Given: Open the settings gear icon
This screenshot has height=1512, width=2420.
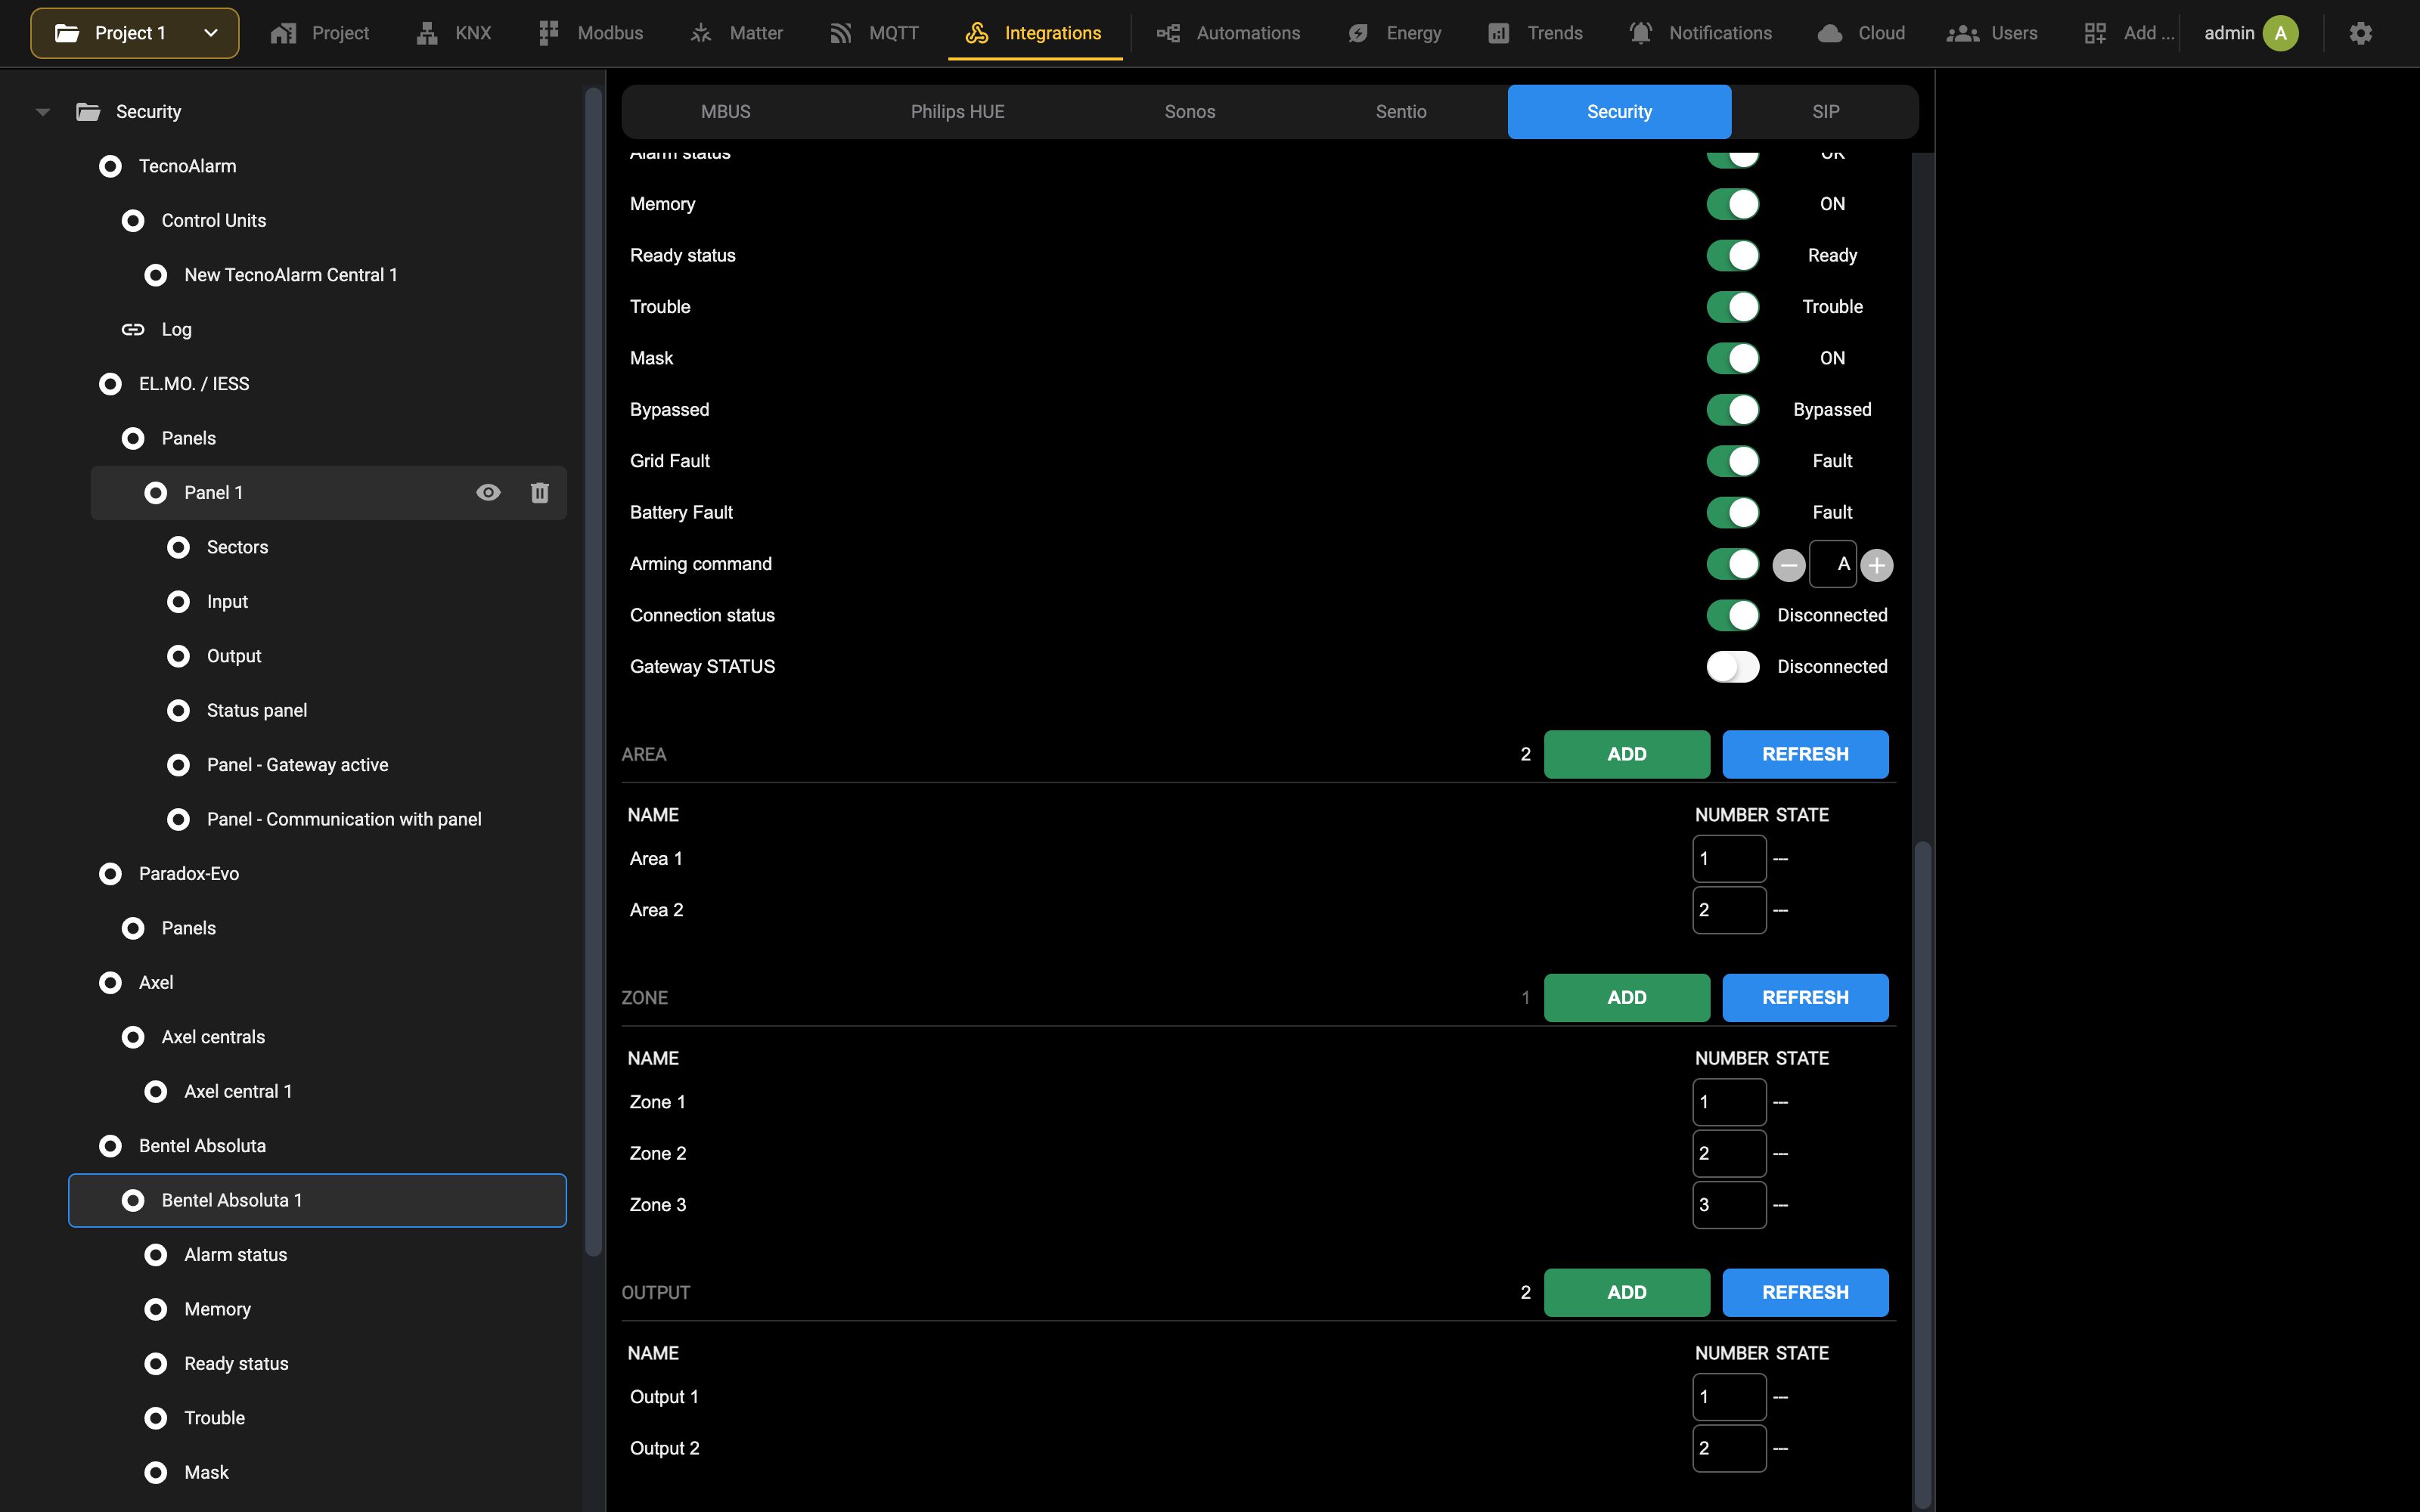Looking at the screenshot, I should 2361,33.
